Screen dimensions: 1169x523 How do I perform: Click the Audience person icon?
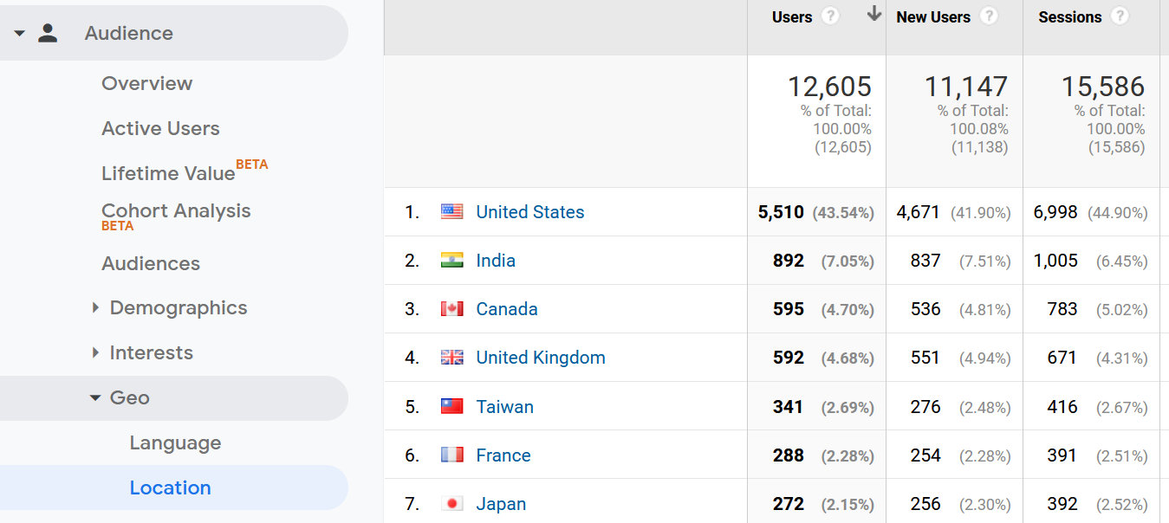tap(48, 34)
